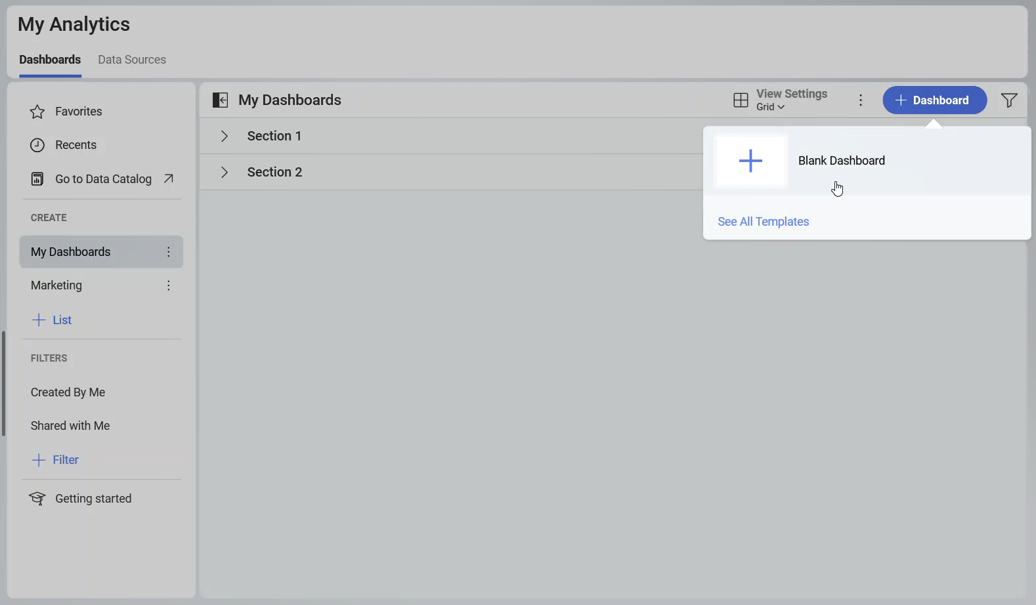Click the plus icon next to Filter
Screen dimensions: 1036x605
39,460
